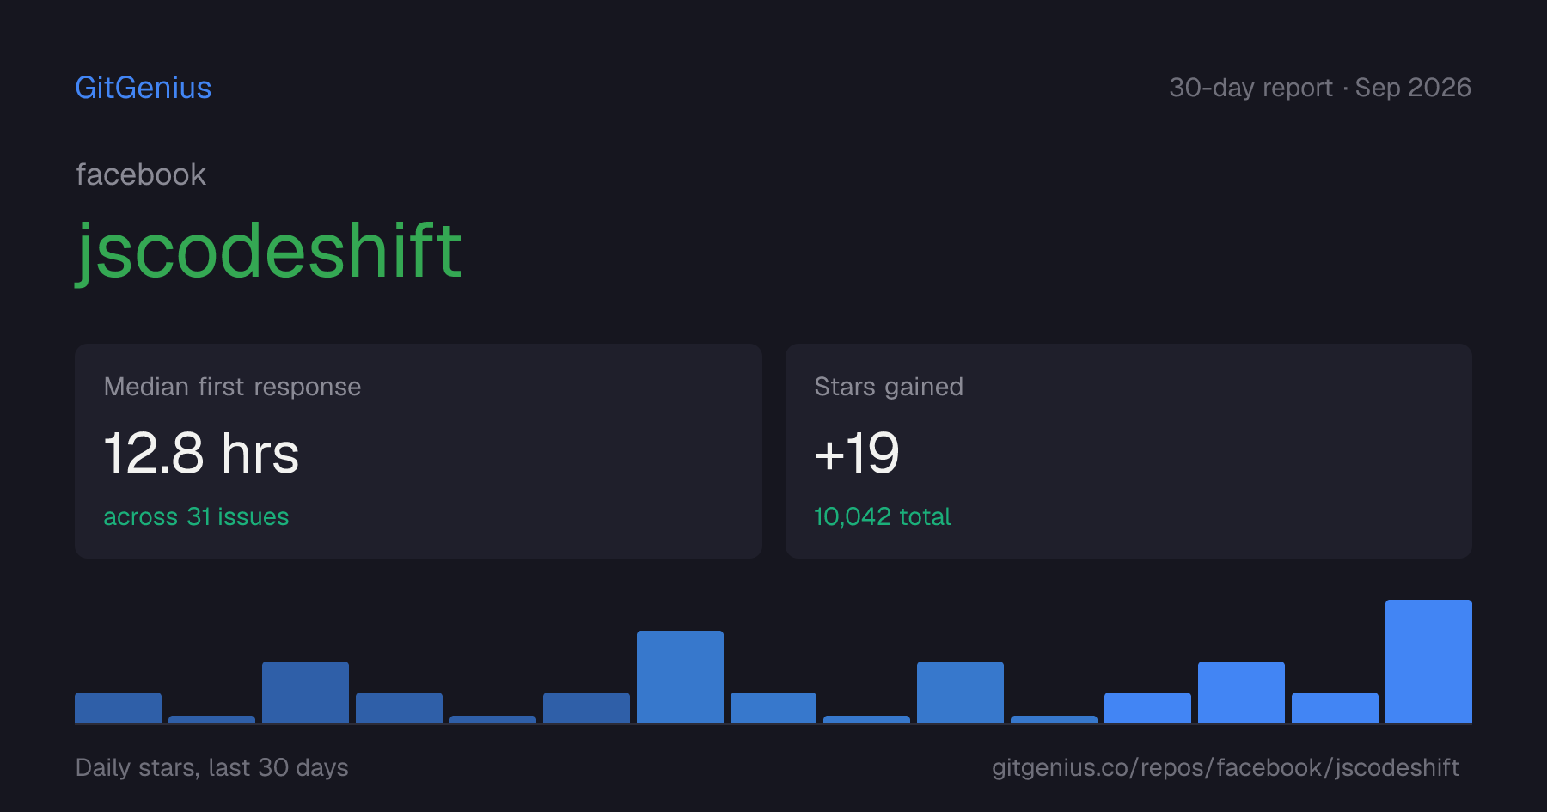Screen dimensions: 1547x812
Task: Click the 10,042 total text
Action: pos(882,516)
